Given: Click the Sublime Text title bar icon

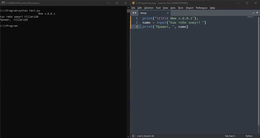Looking at the screenshot, I should 133,3.
